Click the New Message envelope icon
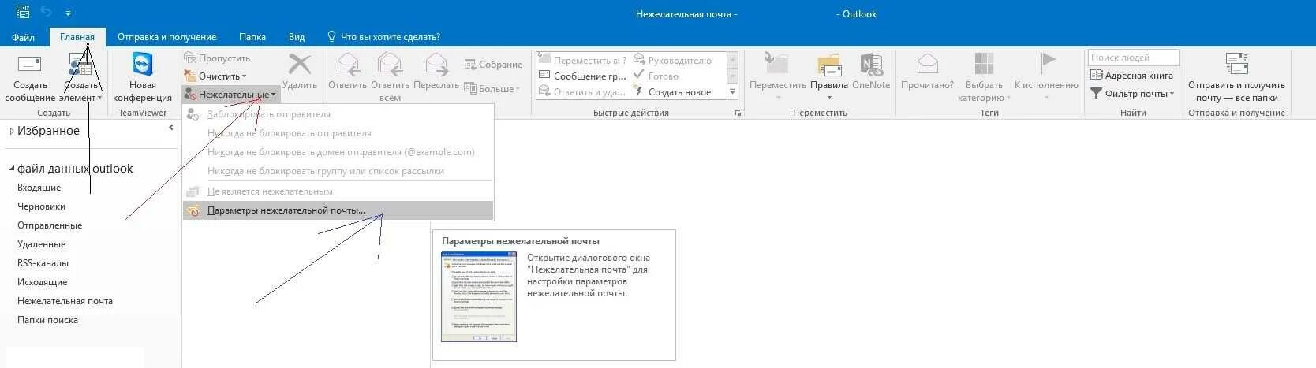 pos(29,64)
